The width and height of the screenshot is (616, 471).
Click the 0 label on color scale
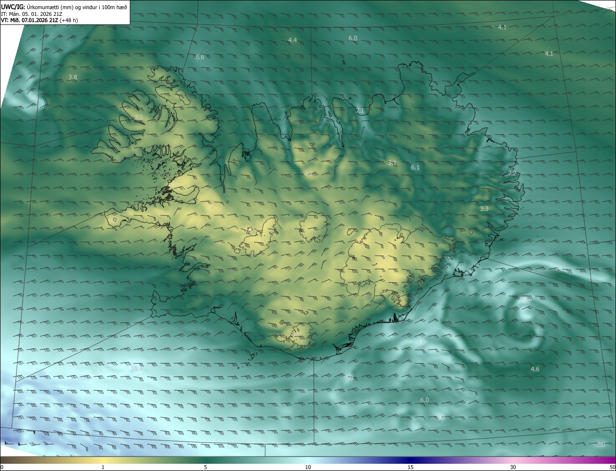click(x=2, y=467)
